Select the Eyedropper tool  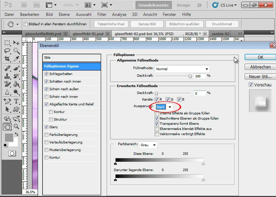click(16, 58)
